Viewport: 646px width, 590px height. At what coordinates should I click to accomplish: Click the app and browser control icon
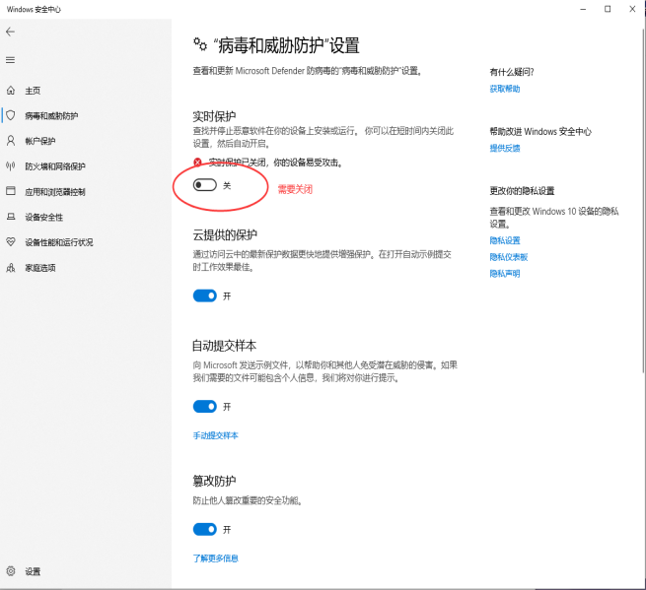tap(11, 191)
